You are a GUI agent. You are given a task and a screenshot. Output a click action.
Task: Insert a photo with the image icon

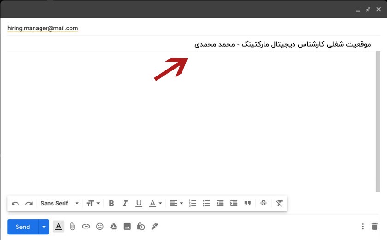point(127,227)
